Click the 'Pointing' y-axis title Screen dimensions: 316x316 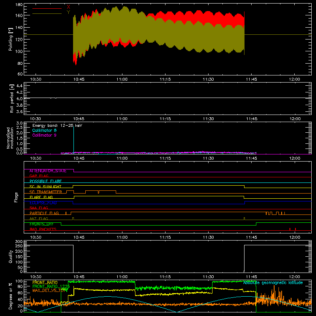pyautogui.click(x=11, y=39)
